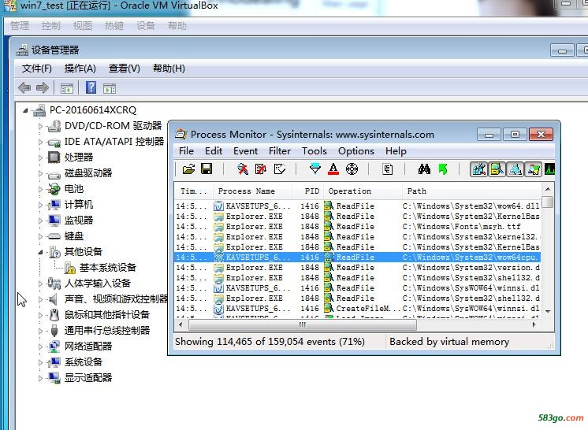Expand the 处理器 node
The width and height of the screenshot is (588, 430).
(40, 158)
